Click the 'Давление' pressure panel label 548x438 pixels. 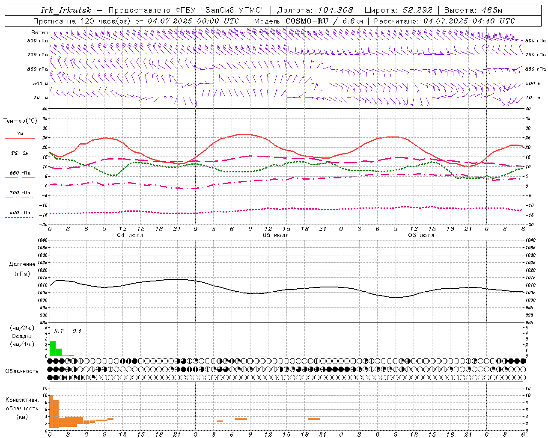[x=22, y=264]
